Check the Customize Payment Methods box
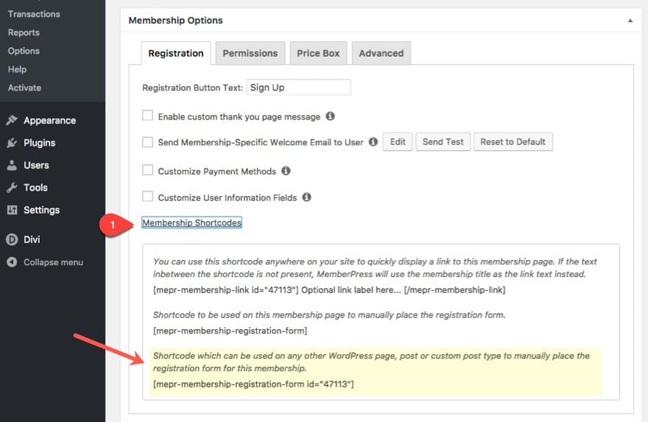This screenshot has width=648, height=422. click(x=148, y=171)
